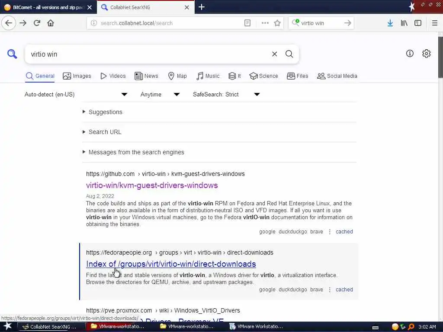Click the taskbar clock 3:02 AM
Image resolution: width=443 pixels, height=332 pixels.
pyautogui.click(x=427, y=327)
